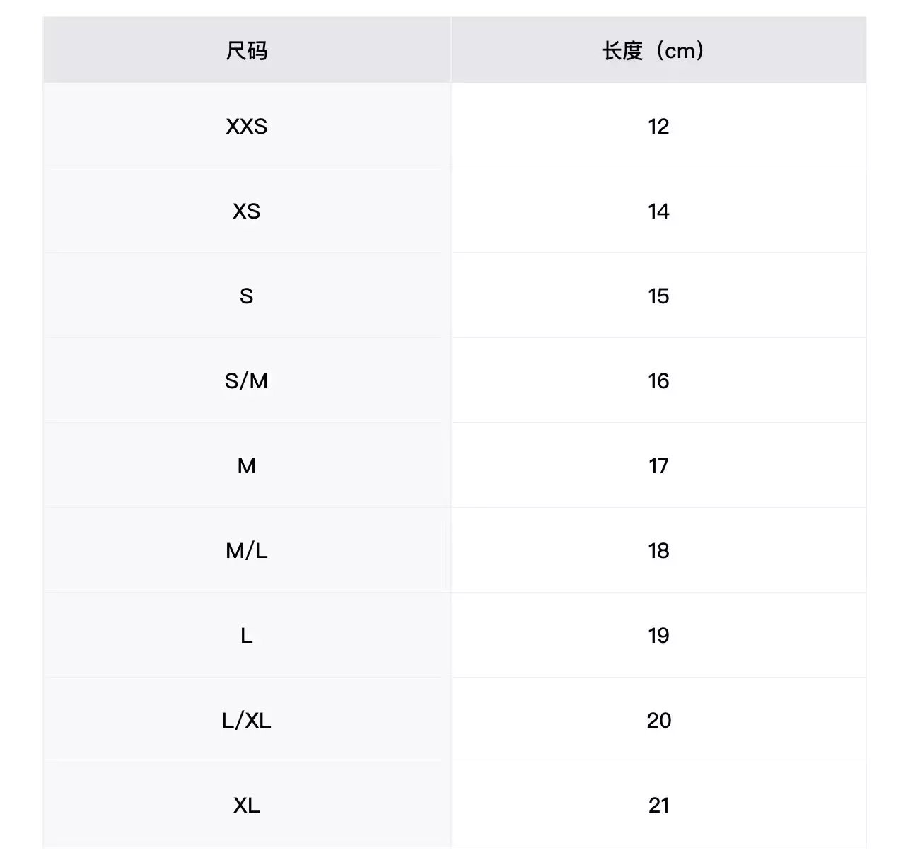Select the XXS size cell
Image resolution: width=908 pixels, height=860 pixels.
click(247, 126)
